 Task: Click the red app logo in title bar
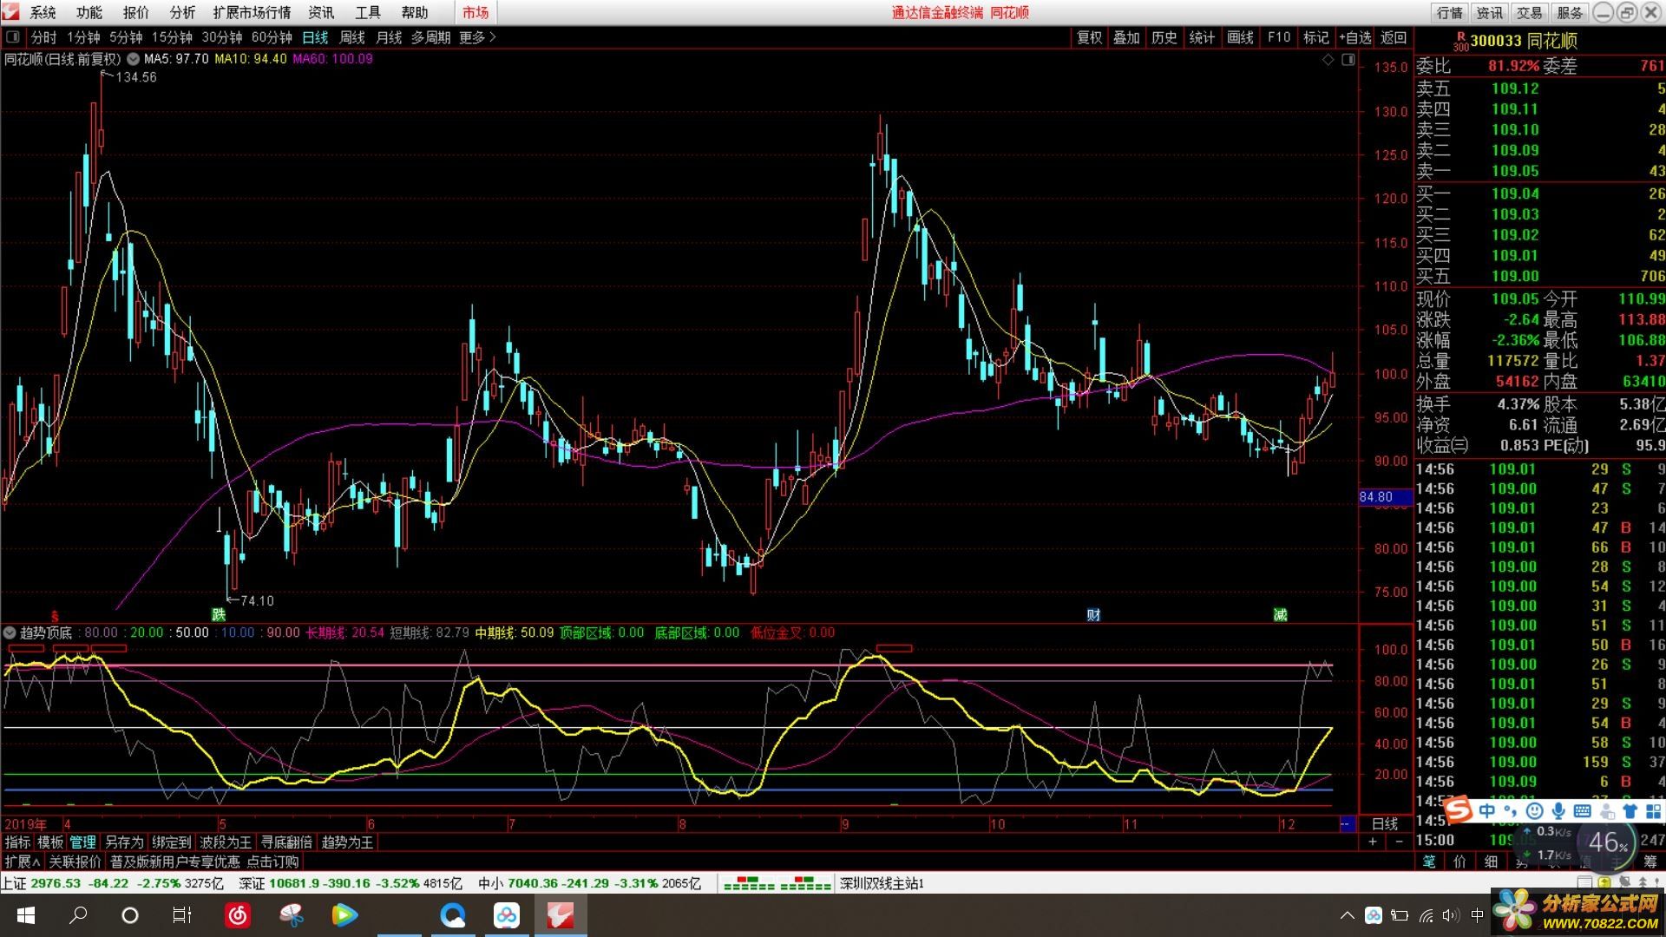coord(11,12)
